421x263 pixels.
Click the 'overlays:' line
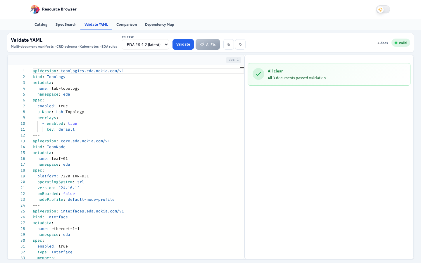[x=48, y=118]
